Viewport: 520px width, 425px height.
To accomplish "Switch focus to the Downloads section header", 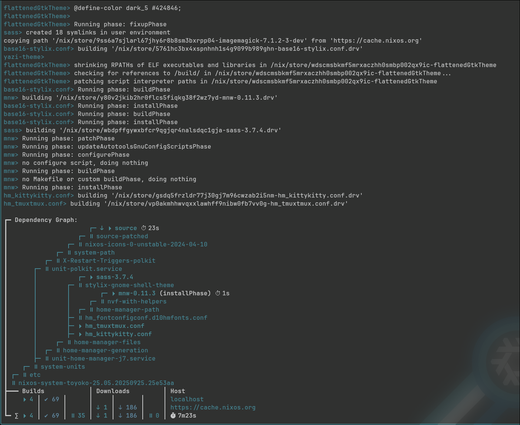I will (113, 391).
